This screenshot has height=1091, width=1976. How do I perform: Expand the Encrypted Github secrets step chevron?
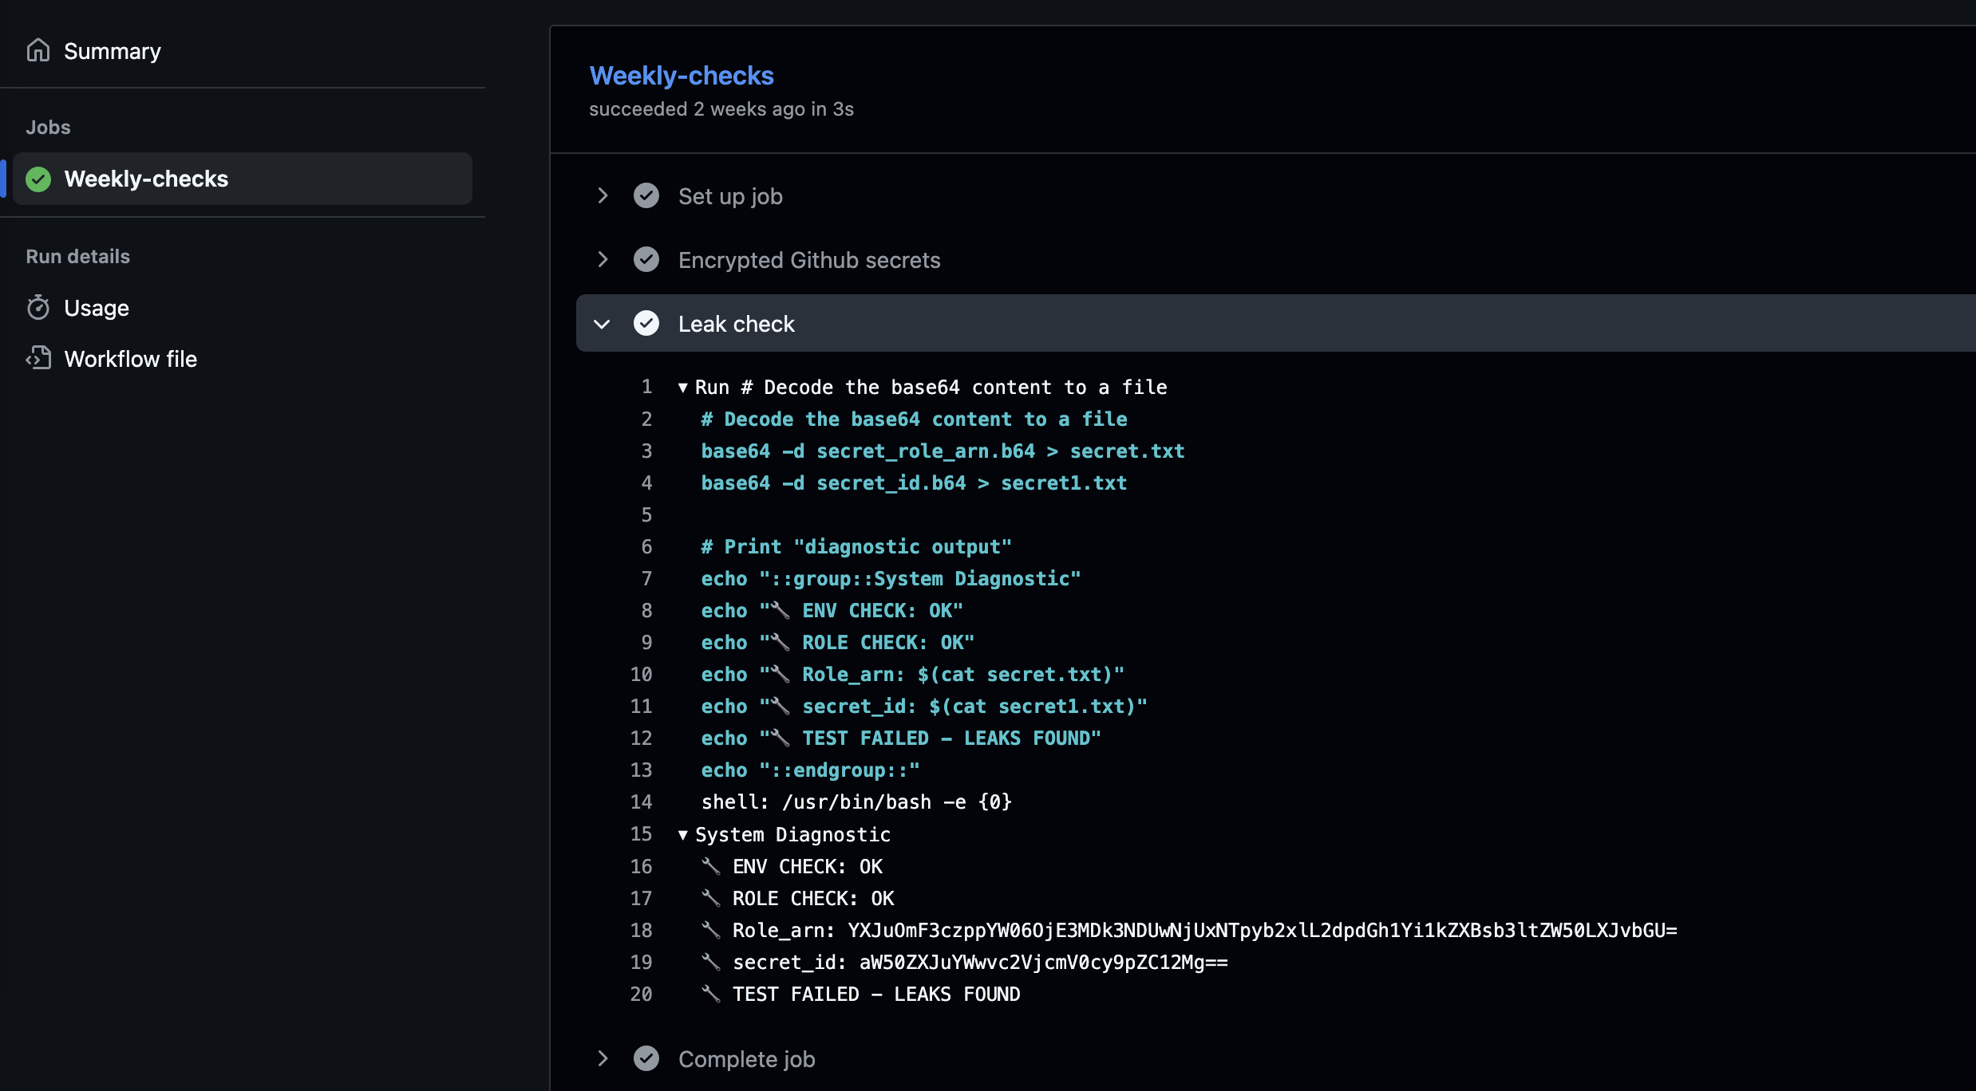603,259
